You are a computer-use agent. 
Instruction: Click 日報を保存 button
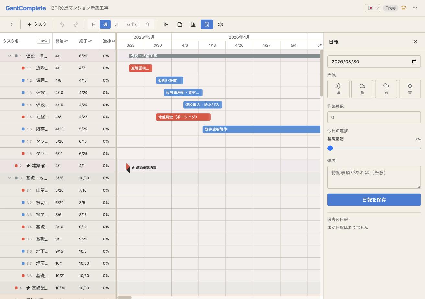coord(374,200)
